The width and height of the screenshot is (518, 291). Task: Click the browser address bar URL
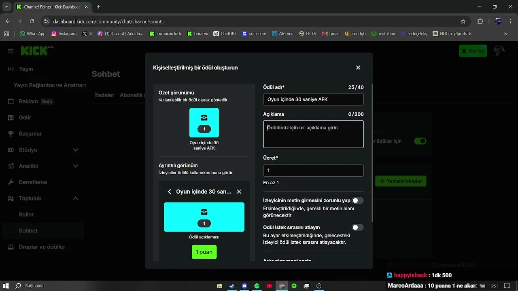pos(108,21)
